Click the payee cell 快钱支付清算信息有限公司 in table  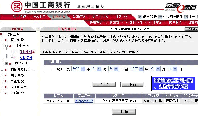click(119, 101)
